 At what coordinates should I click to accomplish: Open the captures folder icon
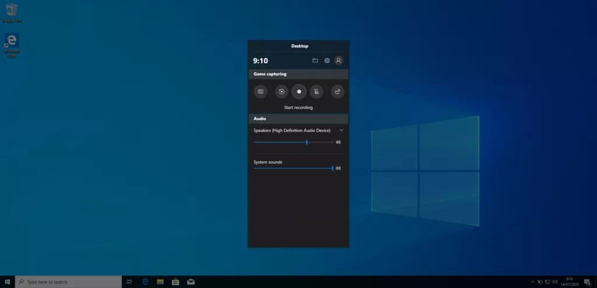[x=315, y=61]
